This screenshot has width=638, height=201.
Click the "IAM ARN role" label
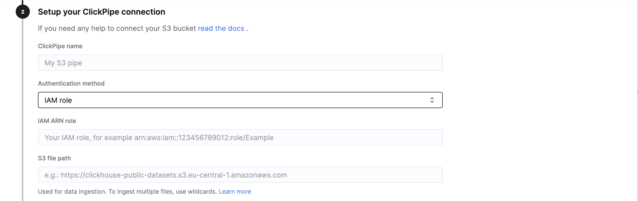click(57, 121)
